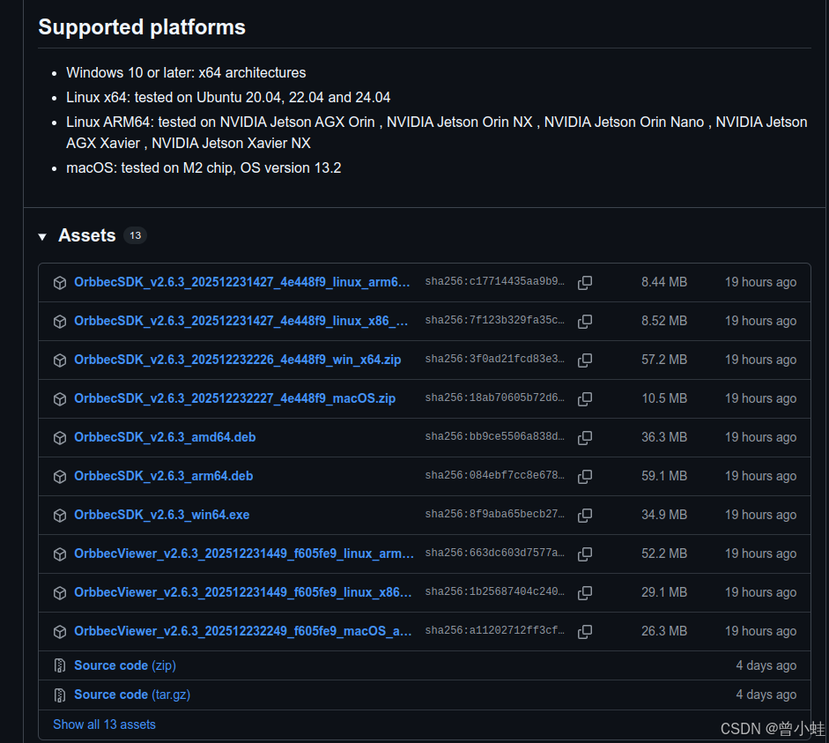Click file icon beside Source code (tar.gz)
The image size is (829, 743).
(x=60, y=695)
